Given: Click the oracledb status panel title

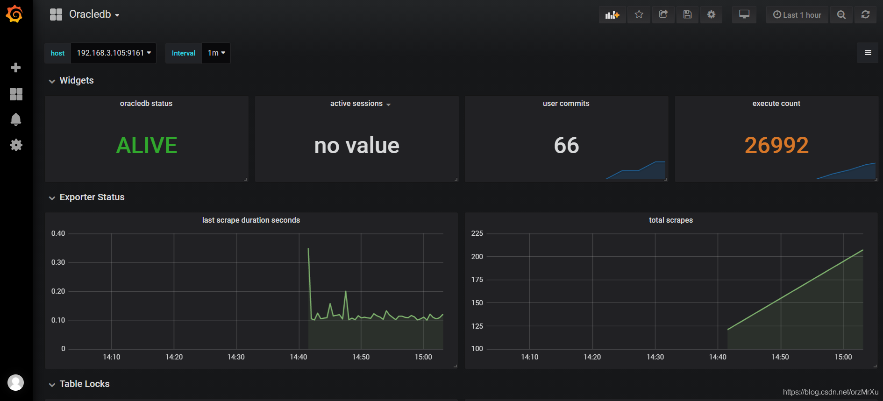Looking at the screenshot, I should pyautogui.click(x=146, y=104).
